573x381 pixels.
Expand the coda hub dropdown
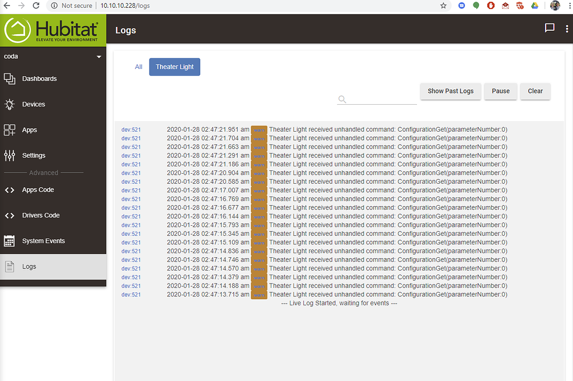coord(98,56)
